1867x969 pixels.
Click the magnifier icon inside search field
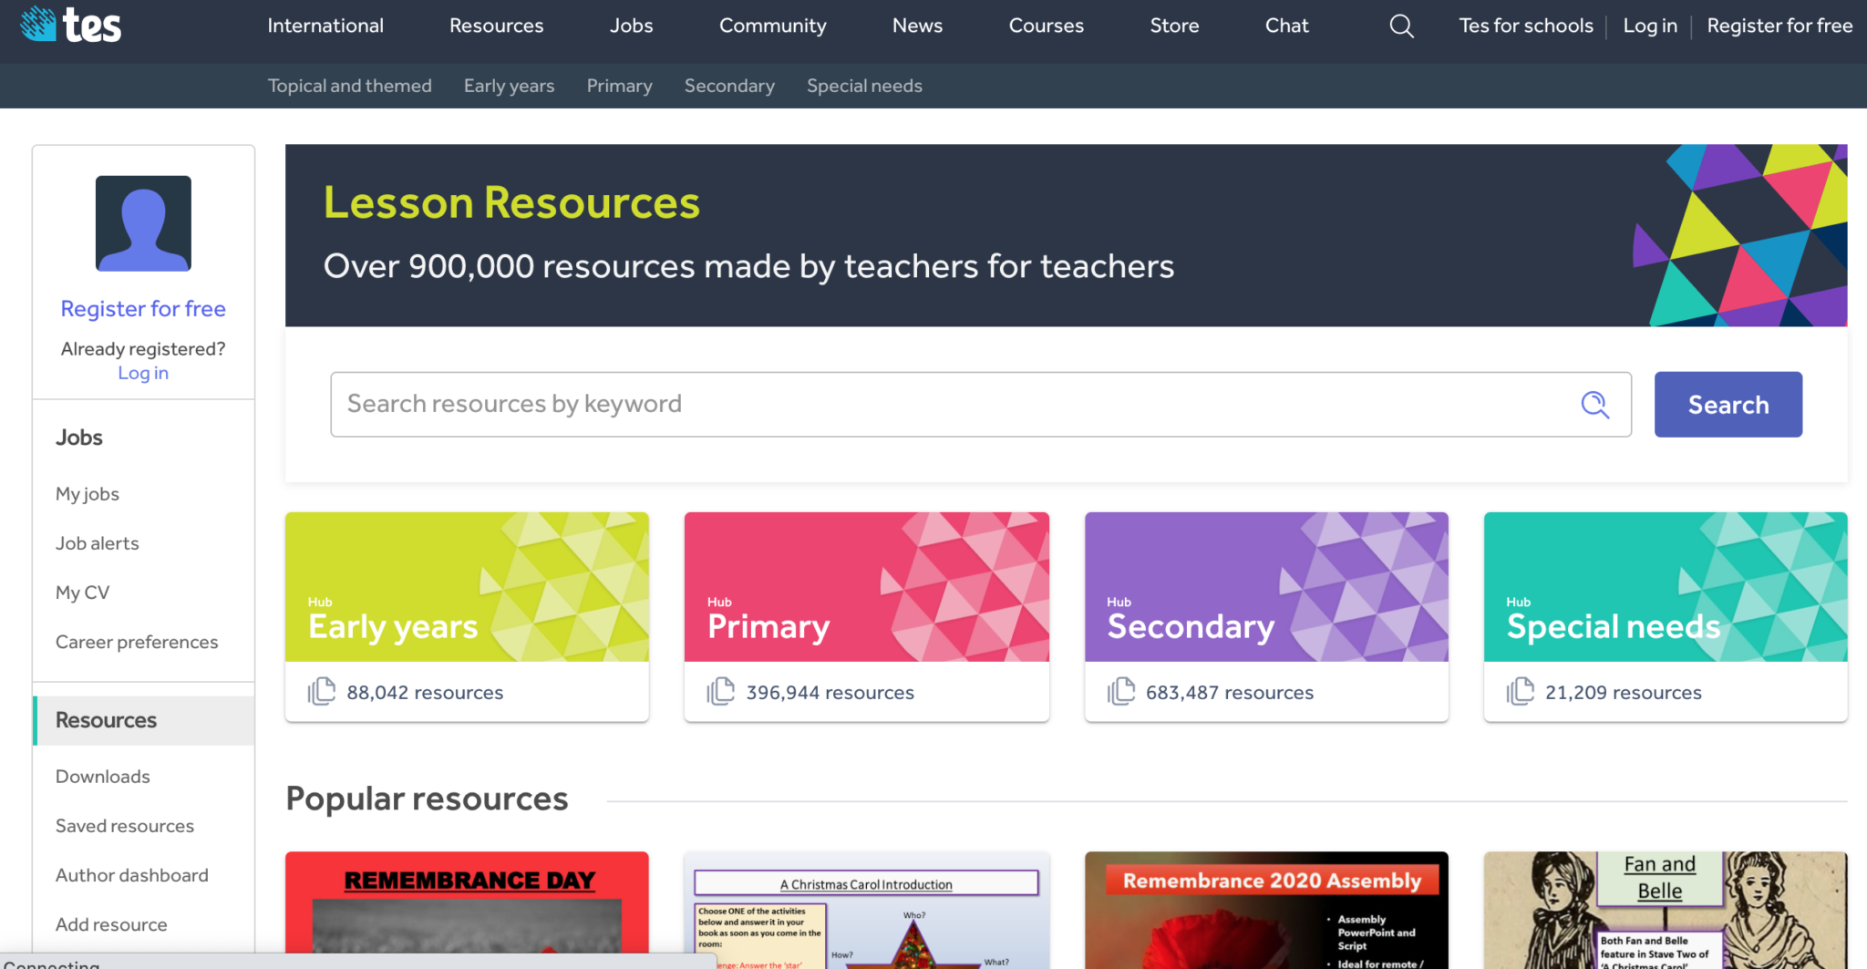coord(1594,404)
